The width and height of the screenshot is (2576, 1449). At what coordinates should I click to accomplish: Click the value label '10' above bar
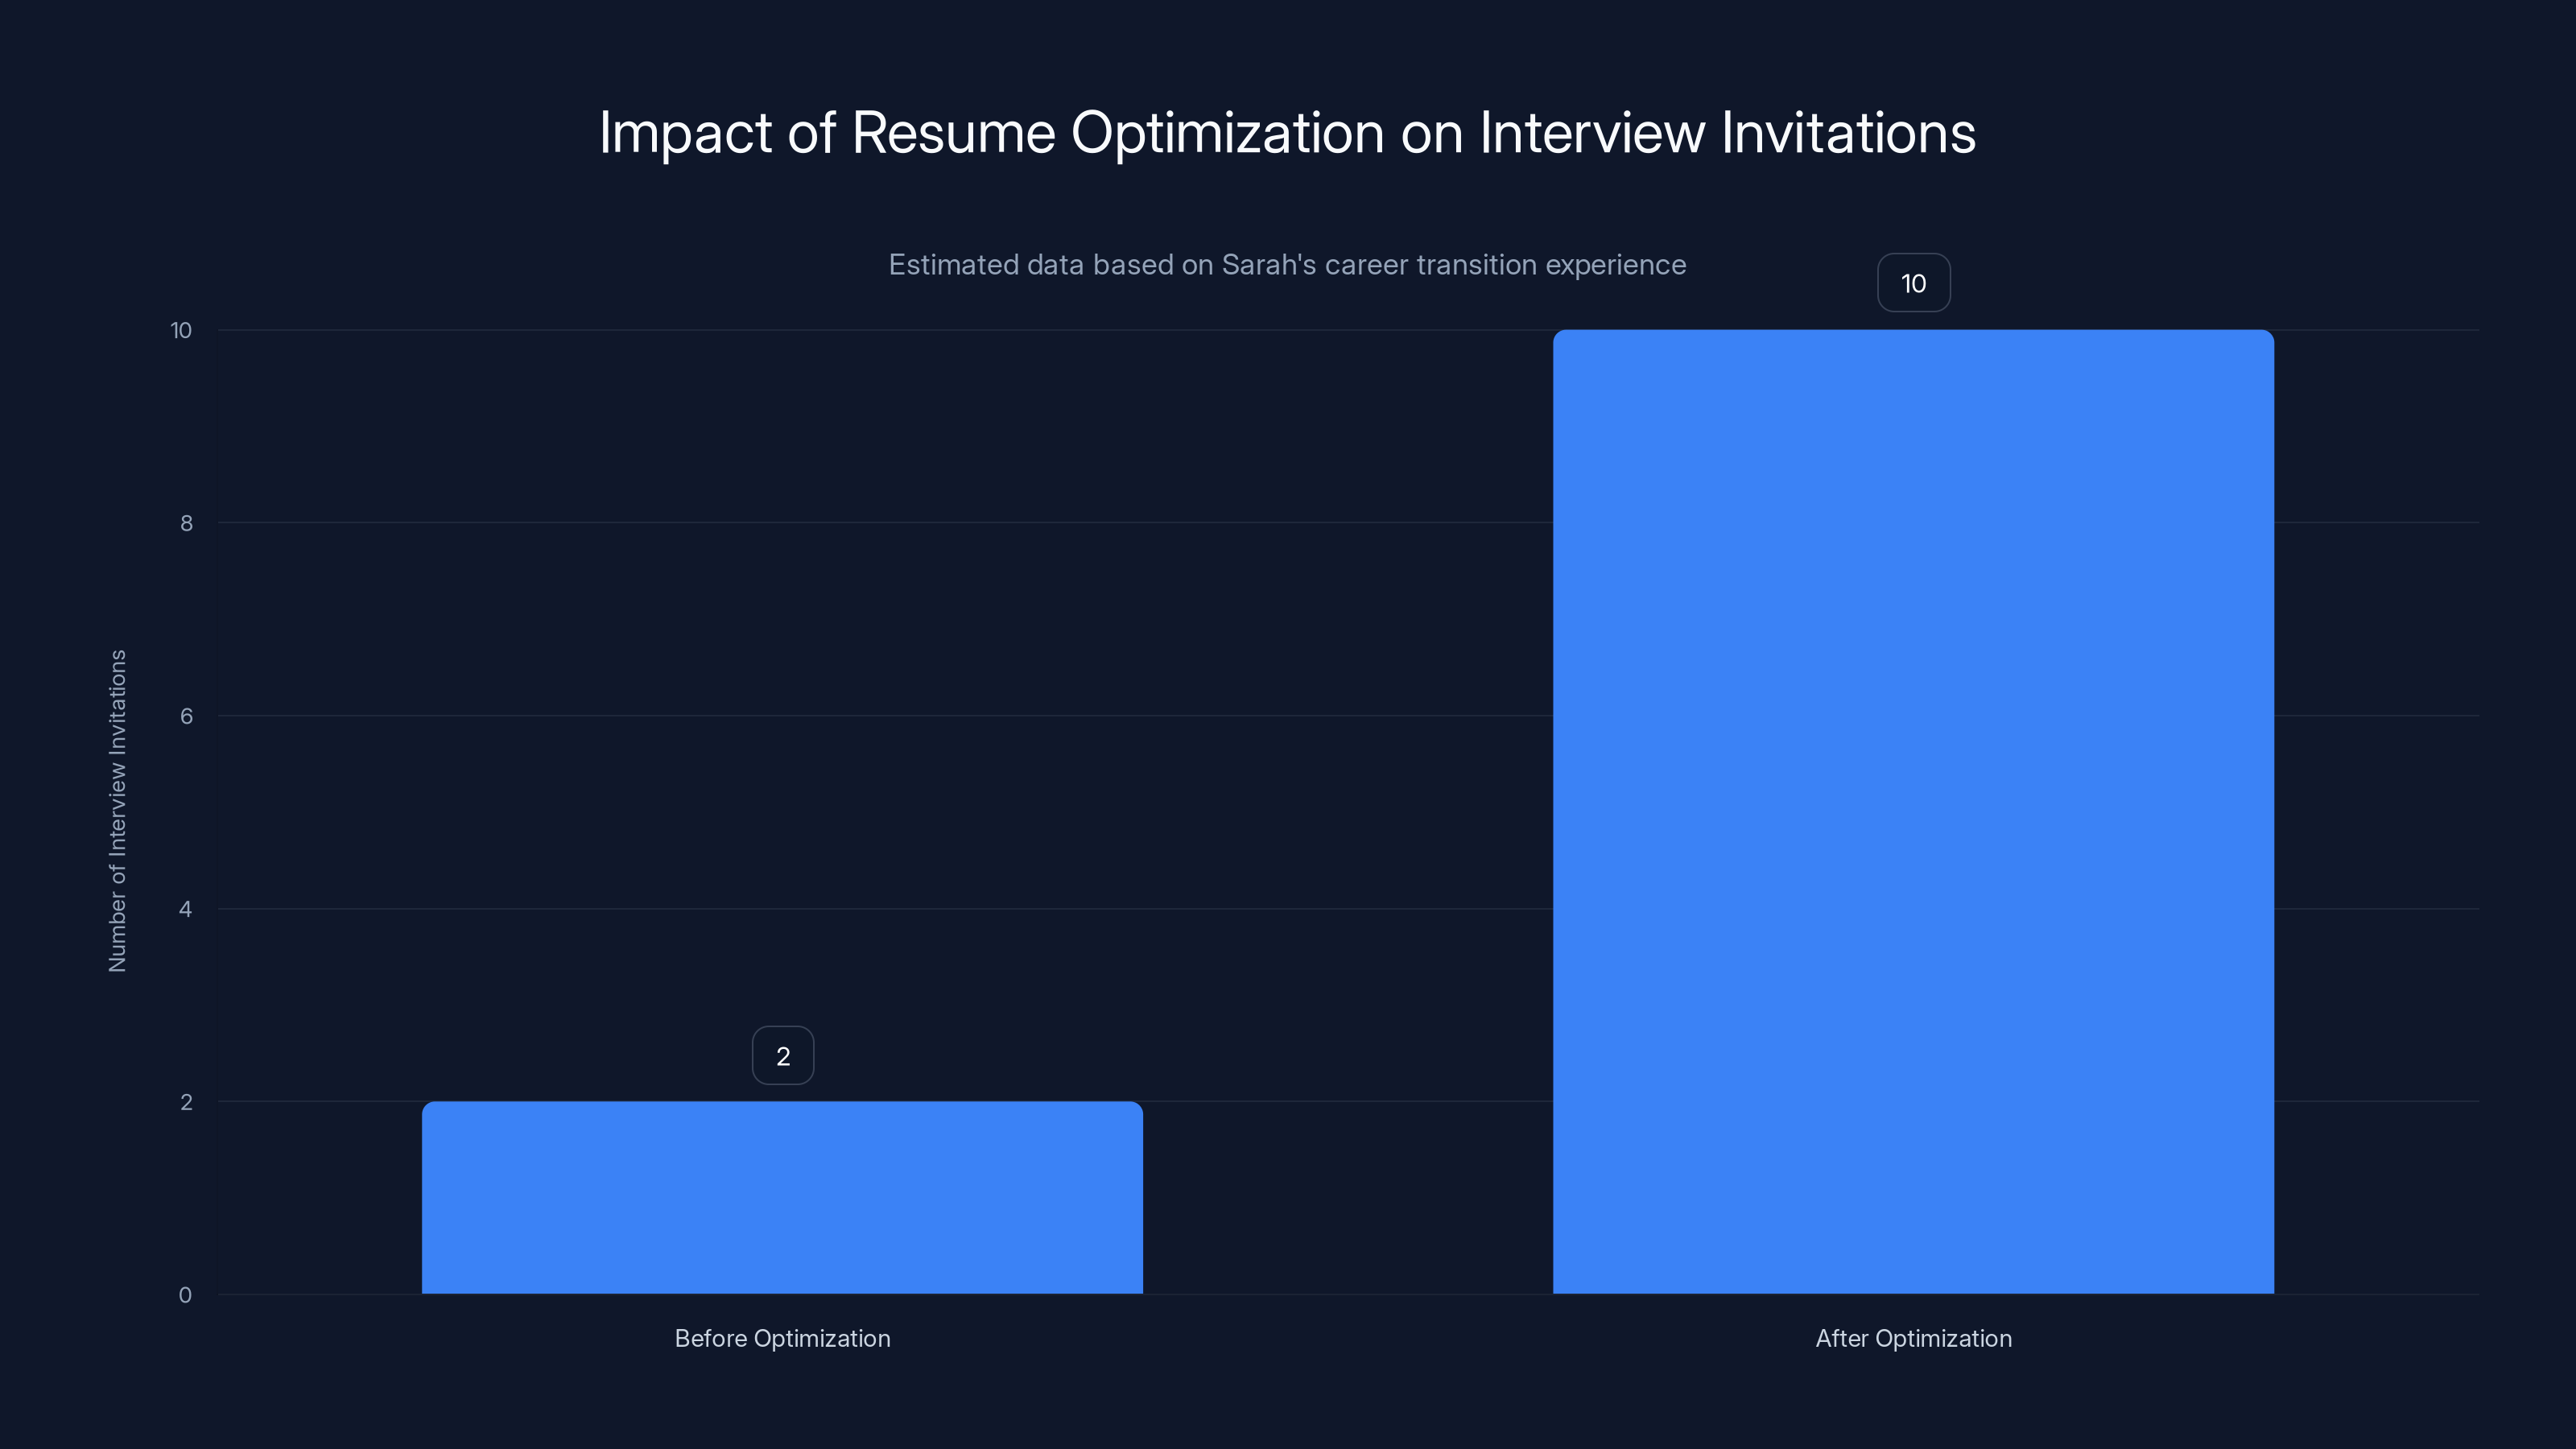1914,283
